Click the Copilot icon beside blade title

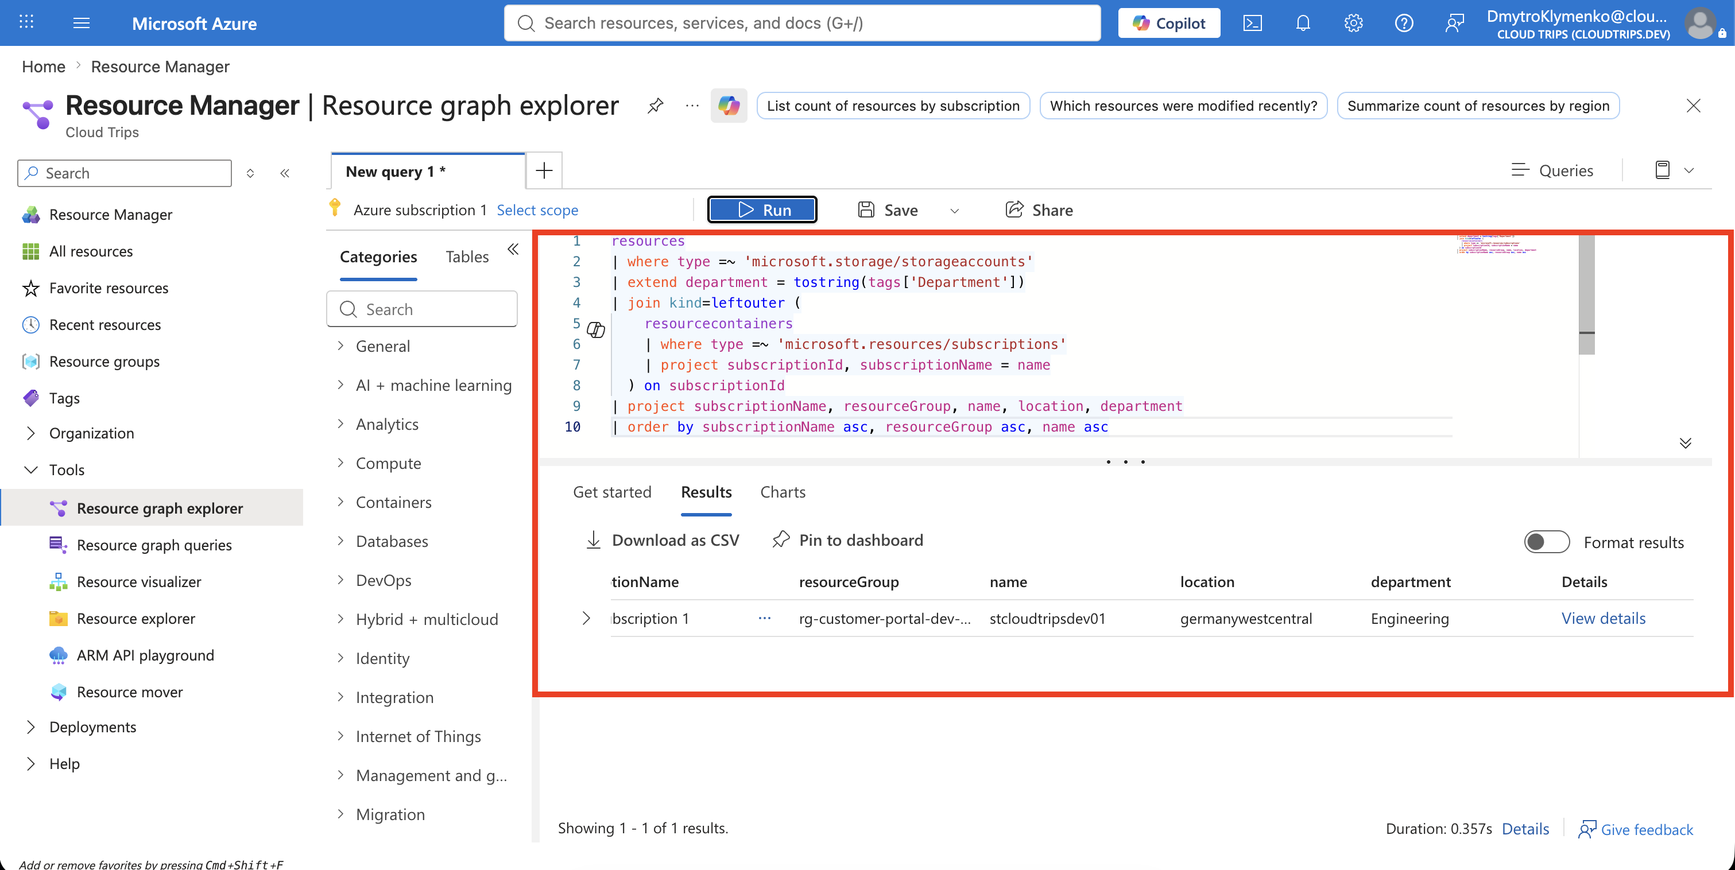pyautogui.click(x=729, y=106)
